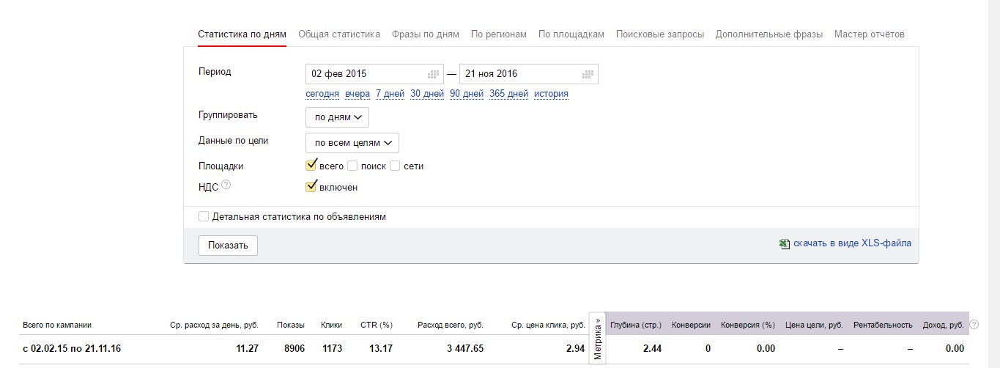The image size is (1000, 368).
Task: Open calendar icon in end date field
Action: click(x=588, y=74)
